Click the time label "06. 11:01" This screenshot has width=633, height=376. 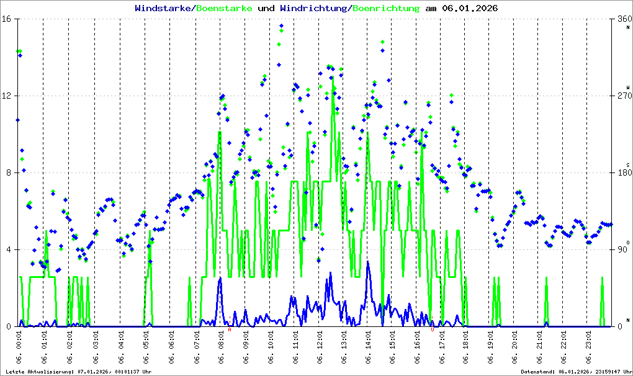295,347
